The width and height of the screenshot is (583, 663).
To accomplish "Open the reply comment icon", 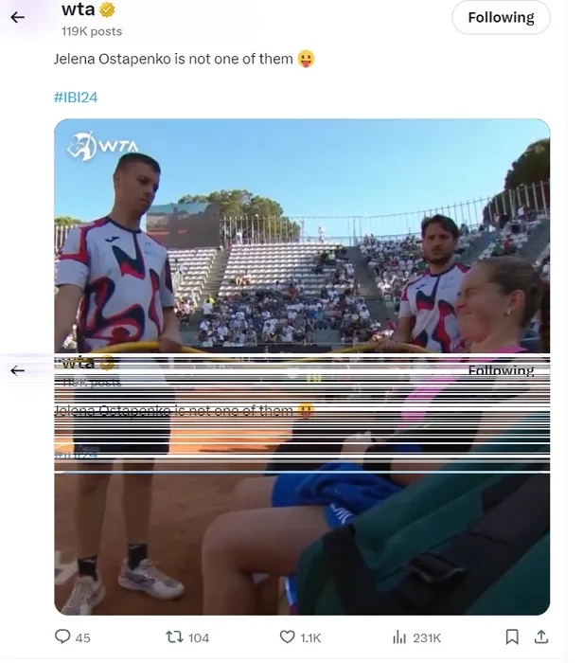I will tap(62, 636).
